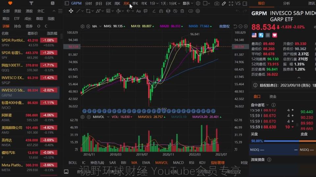The width and height of the screenshot is (316, 177).
Task: Open the MAVOL indicator type dropdown
Action: [x=108, y=117]
